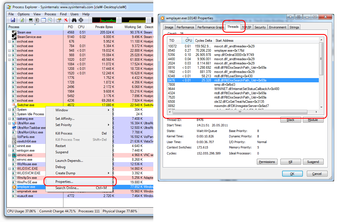337x222 pixels.
Task: Click the thread list vertical scrollbar thumb
Action: [x=321, y=59]
